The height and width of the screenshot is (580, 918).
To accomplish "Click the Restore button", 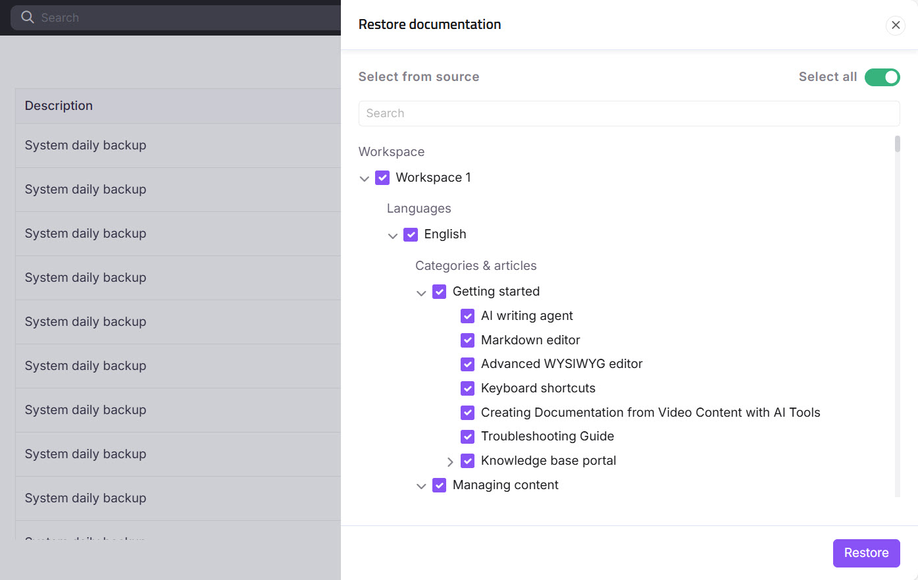I will [x=866, y=553].
